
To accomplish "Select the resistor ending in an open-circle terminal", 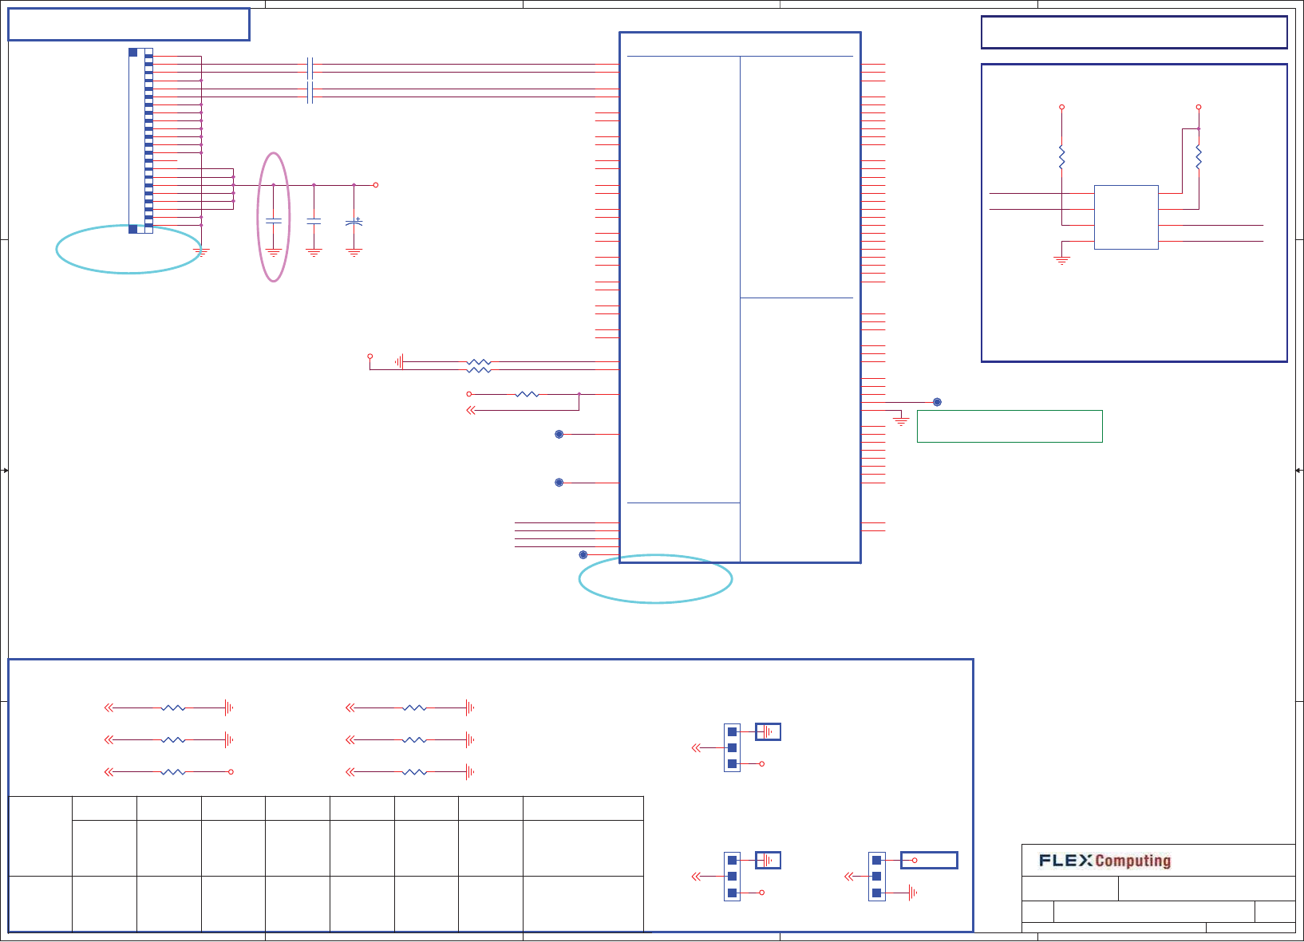I will (173, 772).
